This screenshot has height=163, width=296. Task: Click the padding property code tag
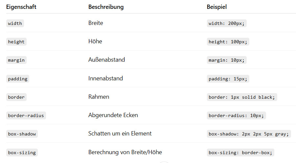pyautogui.click(x=18, y=79)
